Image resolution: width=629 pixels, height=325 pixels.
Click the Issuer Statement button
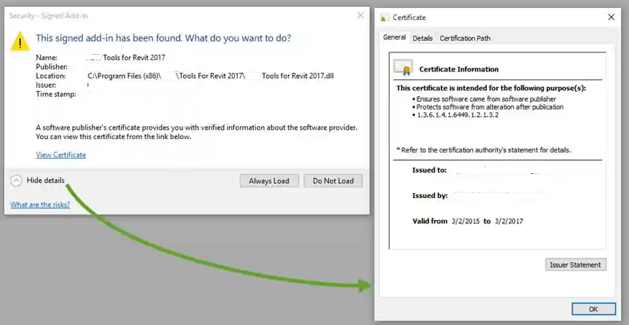click(575, 265)
